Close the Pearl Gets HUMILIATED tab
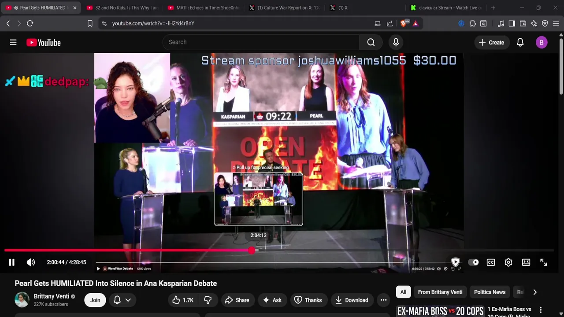564x317 pixels. (74, 8)
